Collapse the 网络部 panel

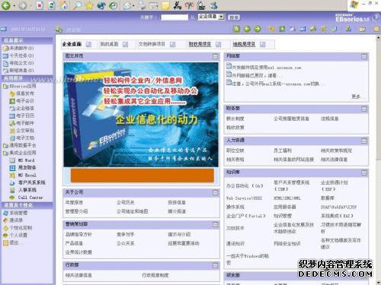(x=364, y=56)
